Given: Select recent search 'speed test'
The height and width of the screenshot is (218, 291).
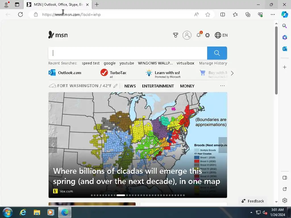Looking at the screenshot, I should (x=91, y=63).
